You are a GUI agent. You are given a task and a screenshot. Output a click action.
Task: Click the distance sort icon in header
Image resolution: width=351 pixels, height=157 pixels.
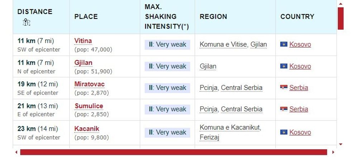pyautogui.click(x=27, y=23)
